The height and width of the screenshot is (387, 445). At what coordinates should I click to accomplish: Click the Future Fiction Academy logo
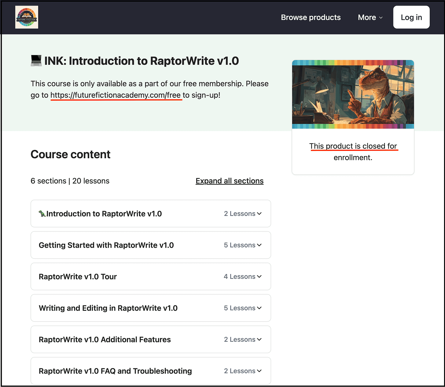point(27,17)
